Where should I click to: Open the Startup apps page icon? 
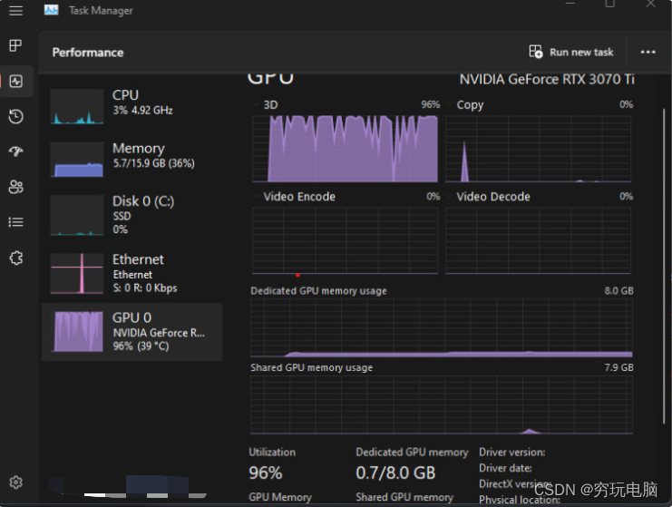point(15,151)
